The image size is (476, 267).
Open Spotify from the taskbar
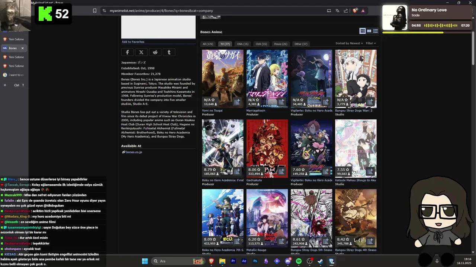(299, 261)
